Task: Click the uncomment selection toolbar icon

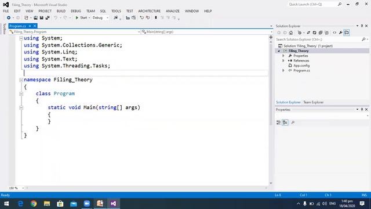Action: pos(148,18)
